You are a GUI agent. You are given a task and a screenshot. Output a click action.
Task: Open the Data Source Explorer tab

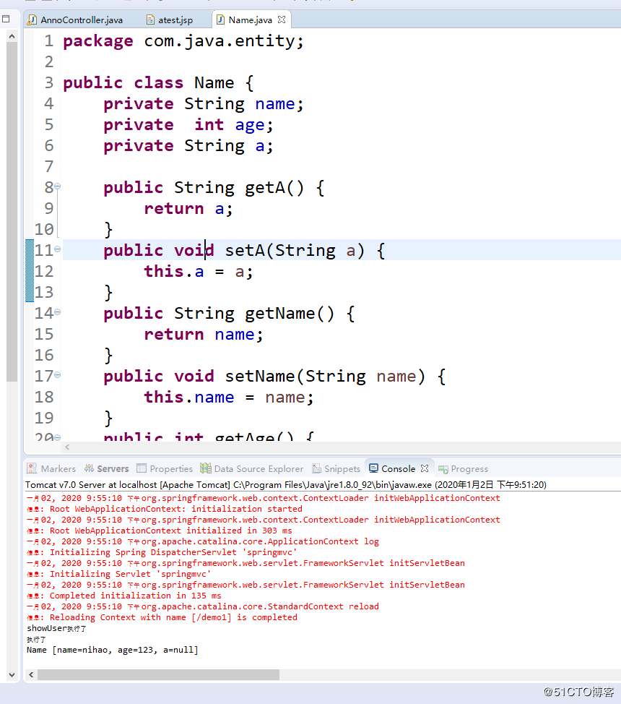(252, 469)
